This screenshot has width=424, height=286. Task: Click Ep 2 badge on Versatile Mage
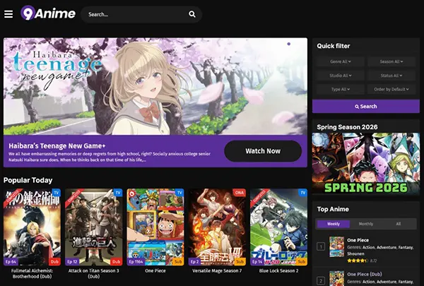pyautogui.click(x=195, y=262)
